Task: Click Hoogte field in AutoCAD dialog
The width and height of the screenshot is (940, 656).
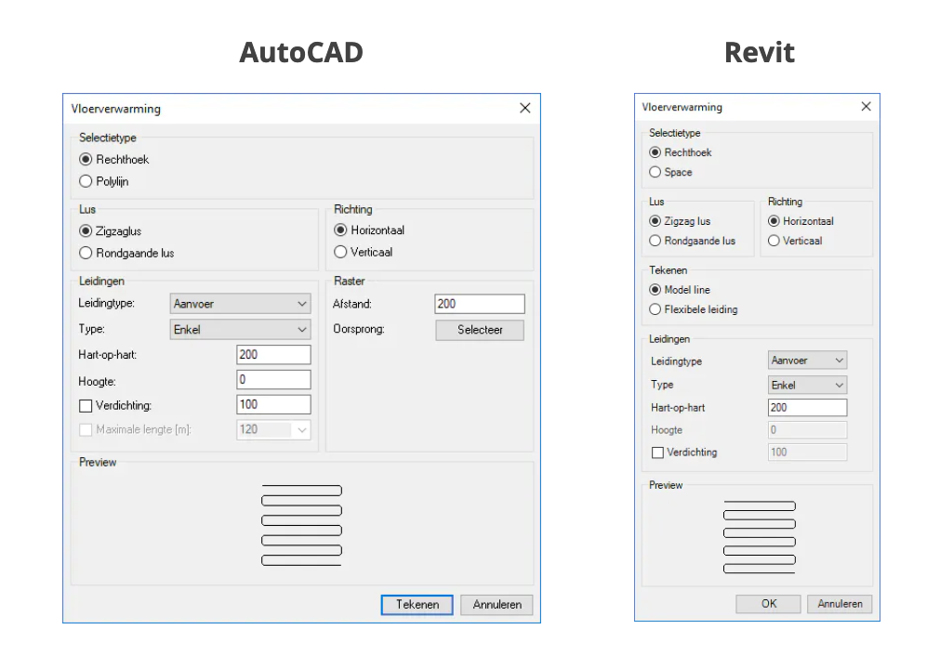Action: tap(274, 380)
